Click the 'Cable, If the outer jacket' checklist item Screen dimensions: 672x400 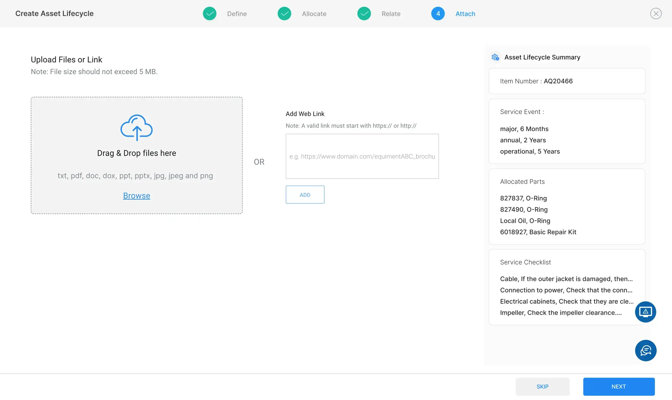(x=566, y=279)
